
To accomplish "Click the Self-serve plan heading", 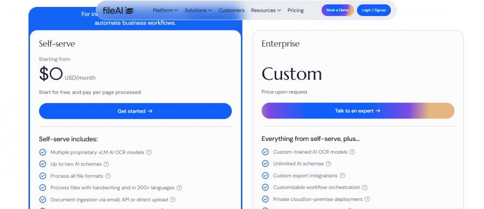I will tap(57, 44).
